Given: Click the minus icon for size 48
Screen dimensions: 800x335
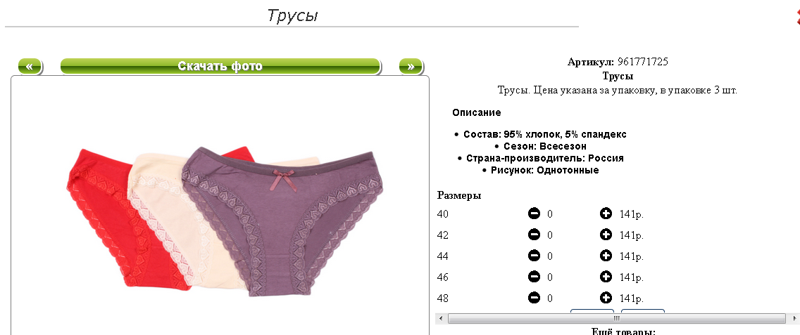Looking at the screenshot, I should (x=534, y=298).
